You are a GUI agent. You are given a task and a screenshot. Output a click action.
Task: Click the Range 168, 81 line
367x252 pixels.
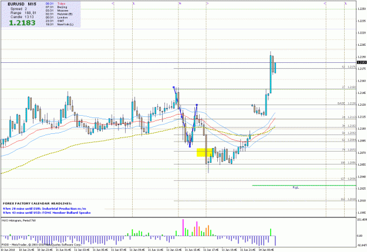[x=23, y=13]
